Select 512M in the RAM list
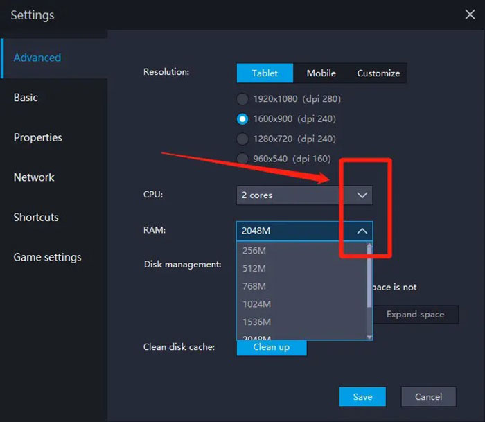 click(x=254, y=268)
